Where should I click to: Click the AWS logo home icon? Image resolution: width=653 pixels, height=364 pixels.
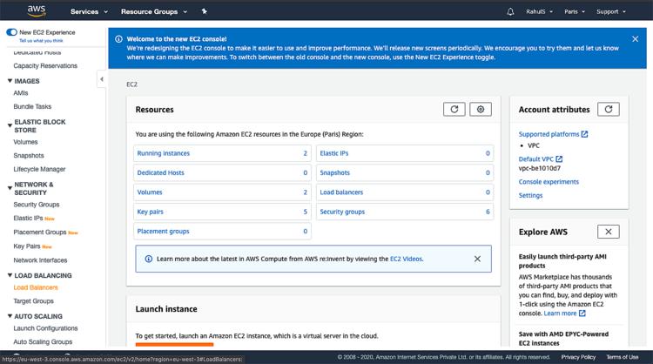coord(36,10)
